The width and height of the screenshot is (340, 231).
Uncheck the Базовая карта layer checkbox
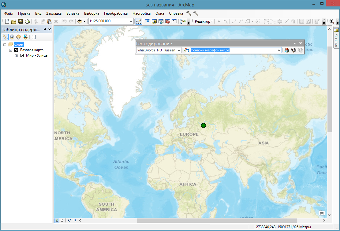[x=16, y=50]
